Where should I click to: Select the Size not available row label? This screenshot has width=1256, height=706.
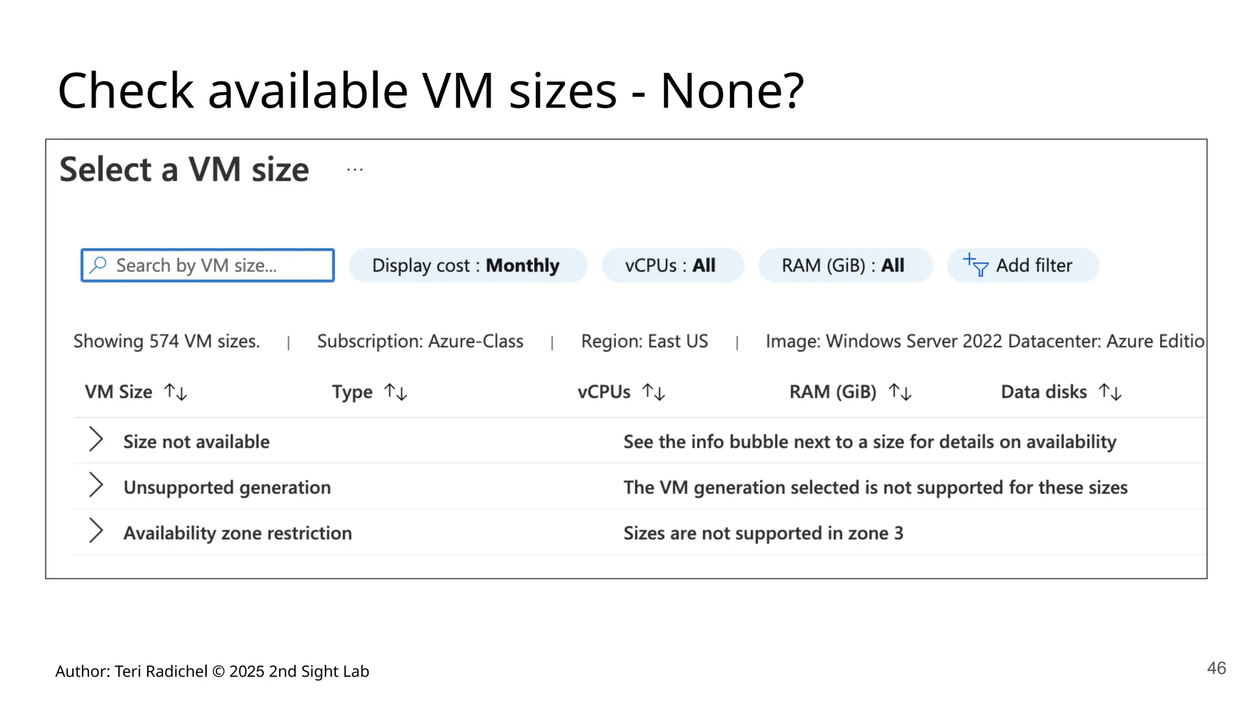point(196,442)
